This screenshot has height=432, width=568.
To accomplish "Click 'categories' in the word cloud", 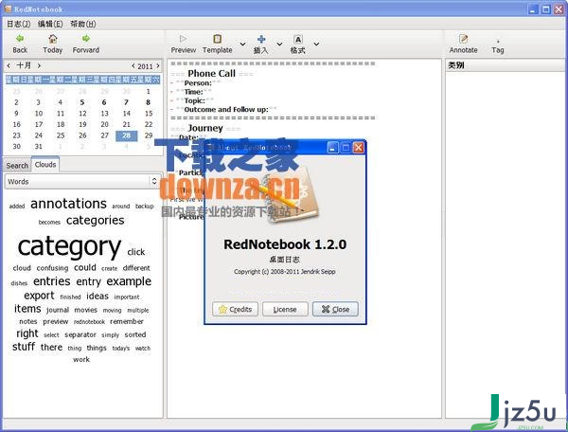I will point(96,221).
